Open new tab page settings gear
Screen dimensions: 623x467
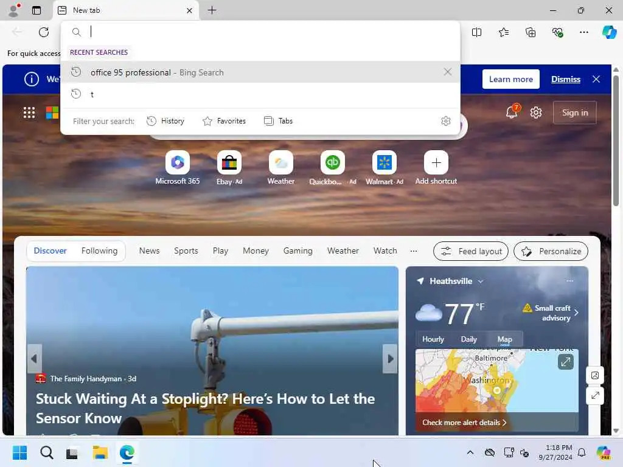(536, 112)
